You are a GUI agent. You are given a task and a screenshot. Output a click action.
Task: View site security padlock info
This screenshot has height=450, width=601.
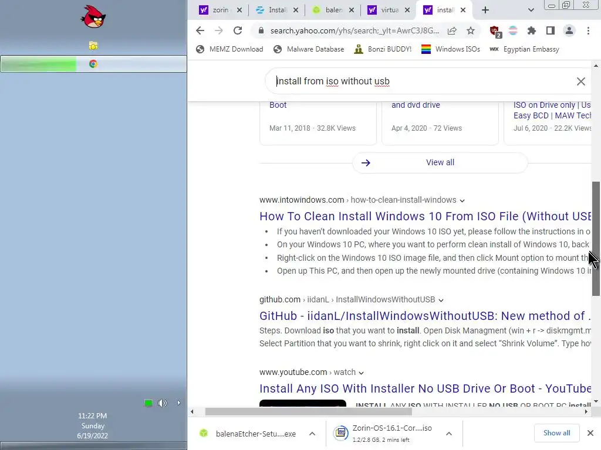[261, 30]
